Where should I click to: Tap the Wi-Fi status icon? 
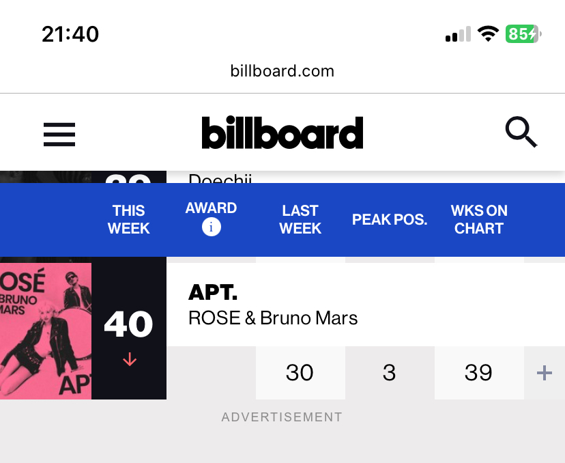[x=488, y=34]
